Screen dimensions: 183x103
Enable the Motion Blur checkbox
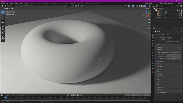[x=157, y=77]
